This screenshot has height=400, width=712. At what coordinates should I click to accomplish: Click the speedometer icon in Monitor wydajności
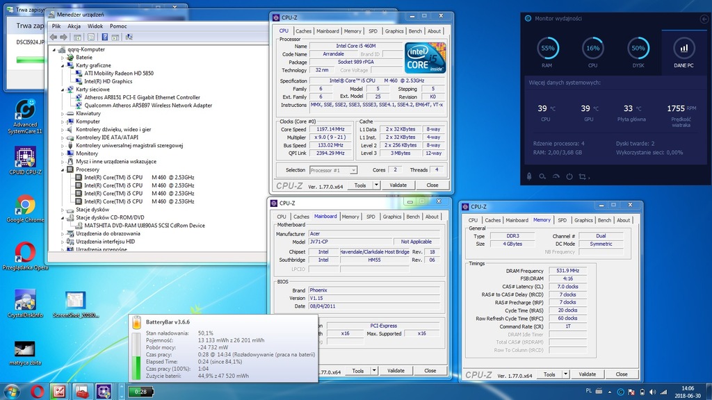(556, 176)
